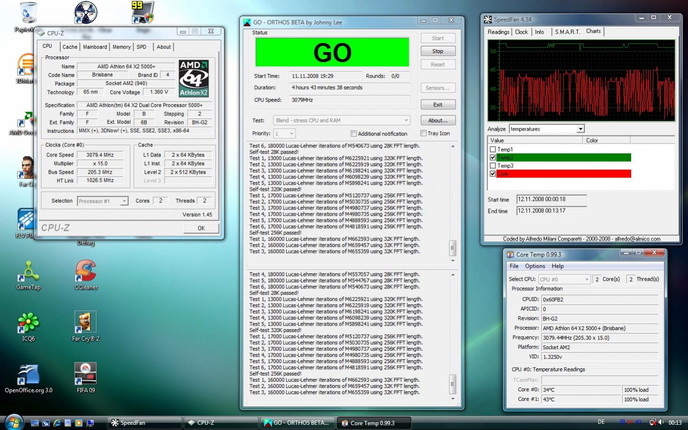
Task: Click the Stop button in ORTHOS
Action: [438, 51]
